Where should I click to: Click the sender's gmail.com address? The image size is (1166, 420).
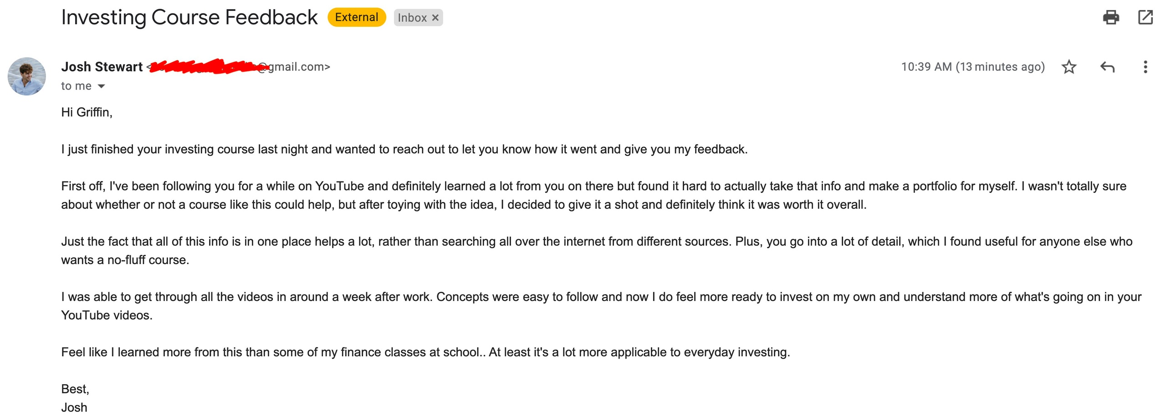coord(298,67)
